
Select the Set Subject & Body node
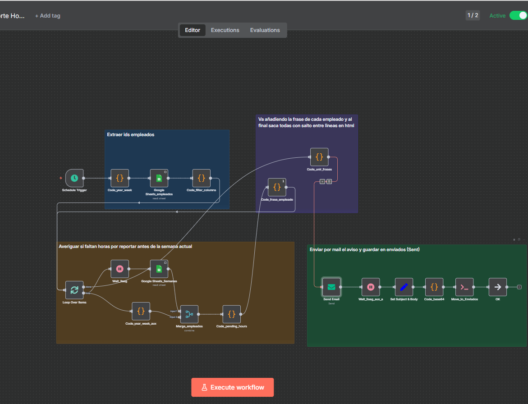(x=404, y=287)
